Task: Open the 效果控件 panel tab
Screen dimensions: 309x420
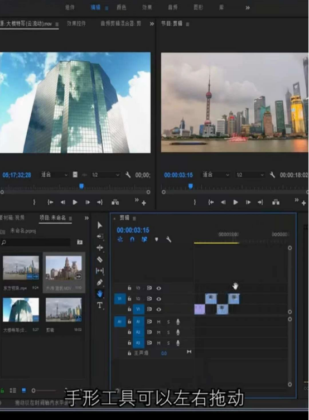Action: click(x=76, y=23)
